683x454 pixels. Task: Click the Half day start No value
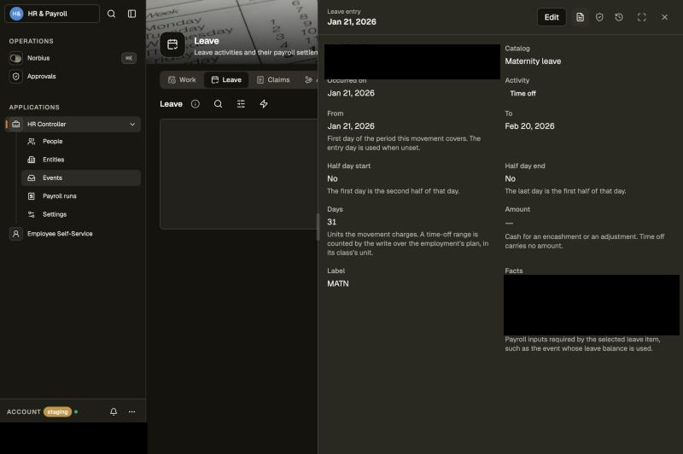332,179
